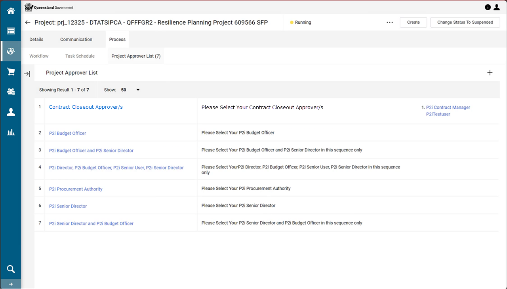Open the shopping cart icon in sidebar
The height and width of the screenshot is (289, 507).
coord(11,72)
